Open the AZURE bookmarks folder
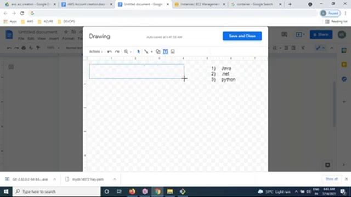Viewport: 351px width, 197px height. tap(46, 21)
